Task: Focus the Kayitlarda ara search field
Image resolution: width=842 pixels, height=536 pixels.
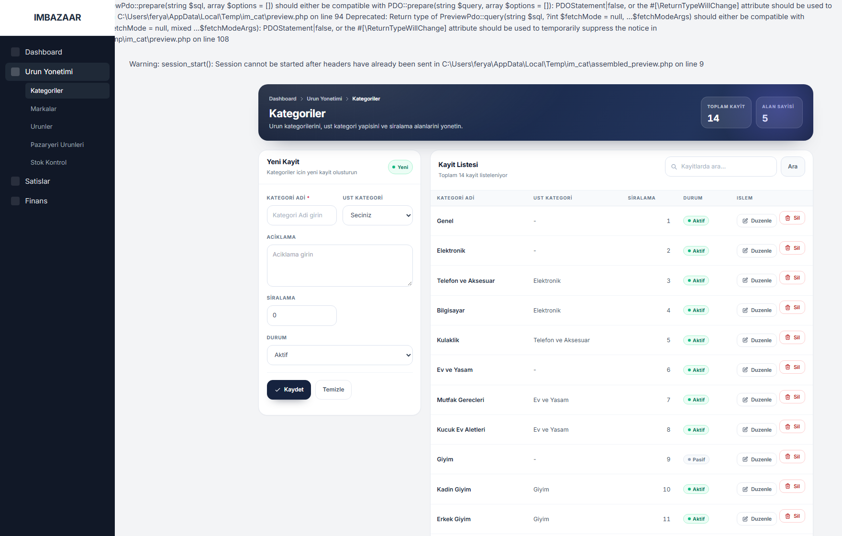Action: point(721,167)
